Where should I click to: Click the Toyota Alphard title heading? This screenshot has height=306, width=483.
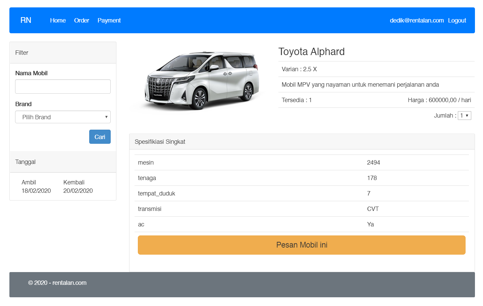[311, 52]
